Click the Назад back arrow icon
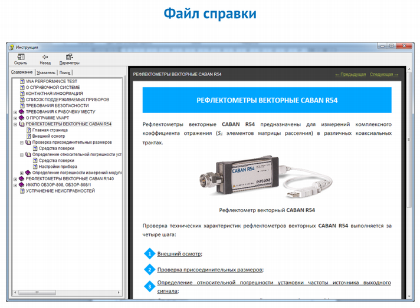This screenshot has height=308, width=420. pos(45,57)
